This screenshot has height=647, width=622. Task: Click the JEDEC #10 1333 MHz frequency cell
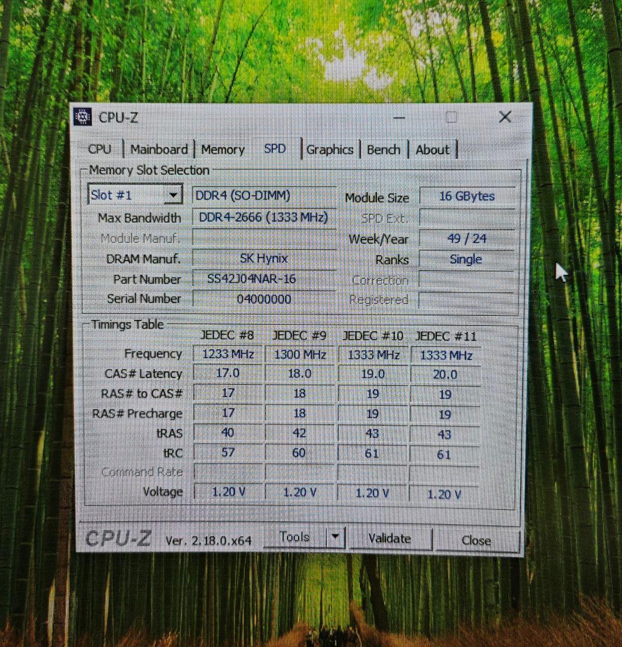[x=374, y=355]
